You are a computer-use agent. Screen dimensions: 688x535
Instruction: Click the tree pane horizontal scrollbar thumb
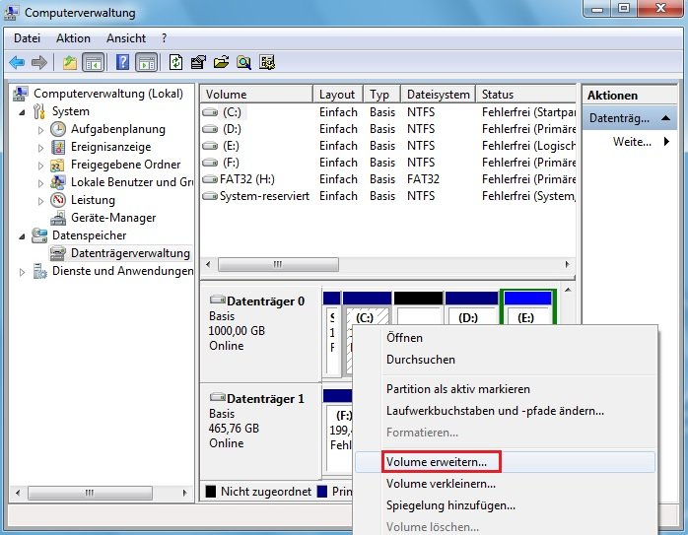90,493
